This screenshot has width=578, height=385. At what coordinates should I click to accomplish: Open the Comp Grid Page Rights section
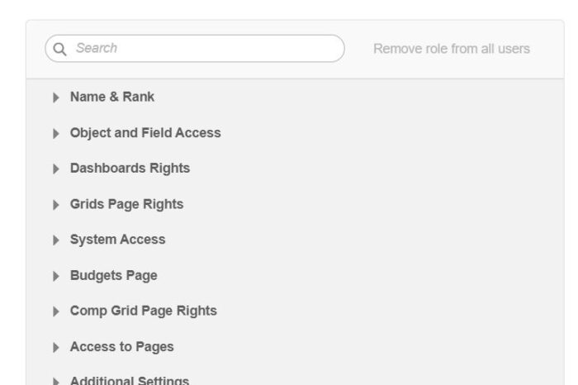(143, 311)
